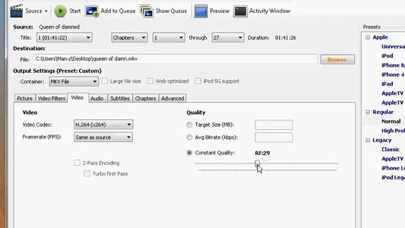Image resolution: width=405 pixels, height=228 pixels.
Task: Select Avg Bitrate (kbps) radio button
Action: pos(189,137)
